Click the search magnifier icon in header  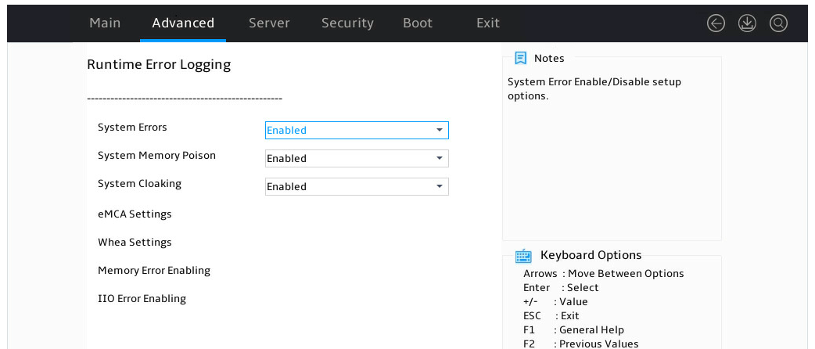coord(778,23)
